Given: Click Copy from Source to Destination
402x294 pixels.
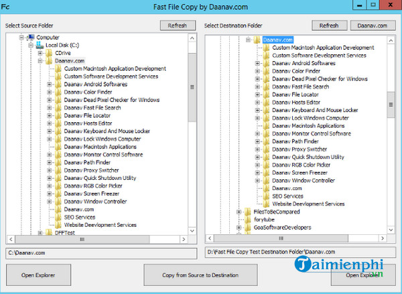Looking at the screenshot, I should [x=200, y=275].
